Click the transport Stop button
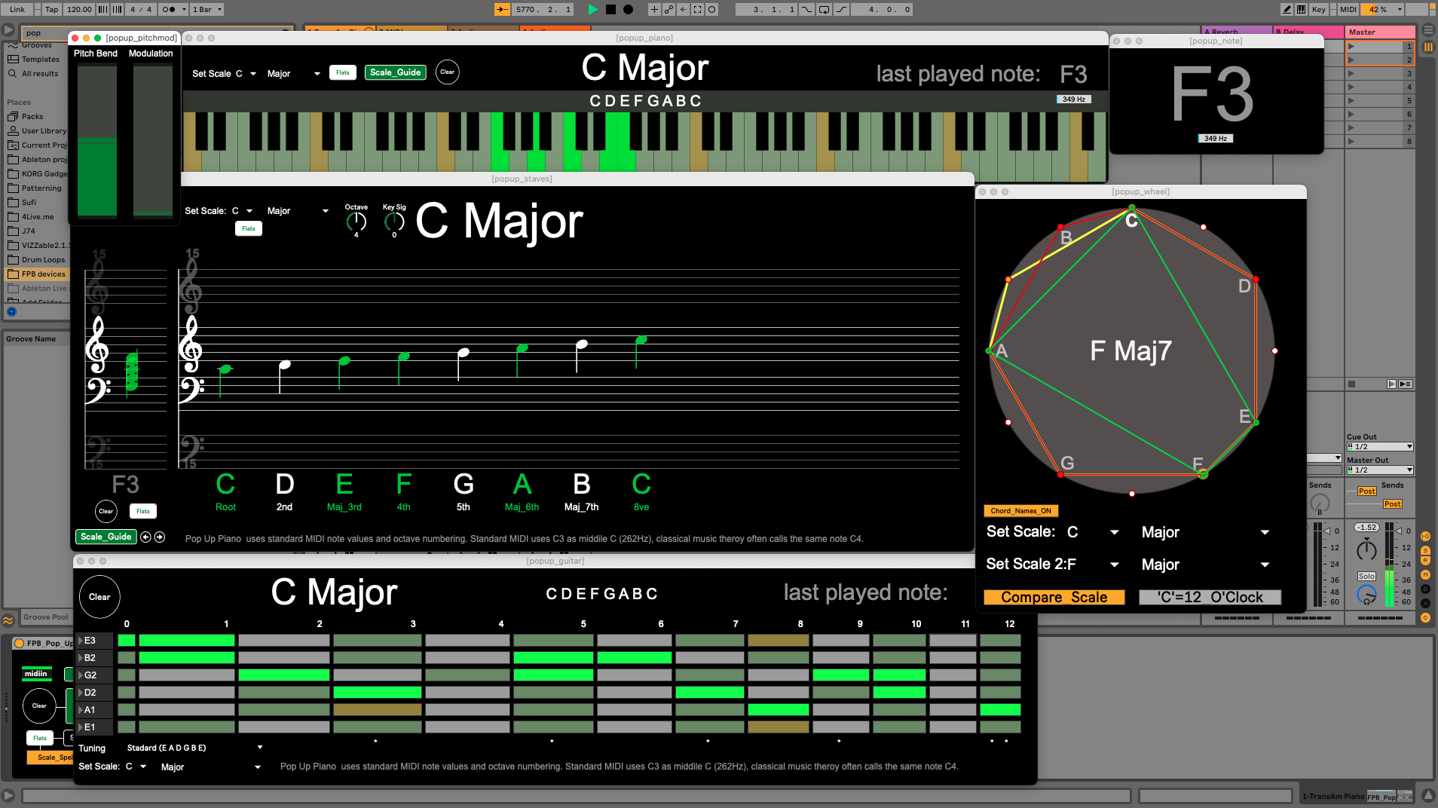Image resolution: width=1438 pixels, height=808 pixels. [610, 10]
